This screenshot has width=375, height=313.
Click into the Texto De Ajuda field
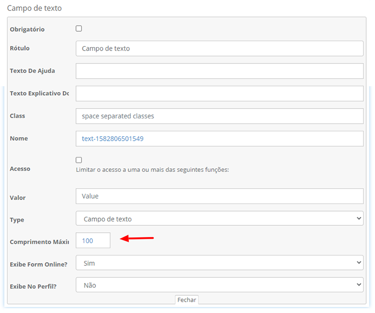coord(219,71)
